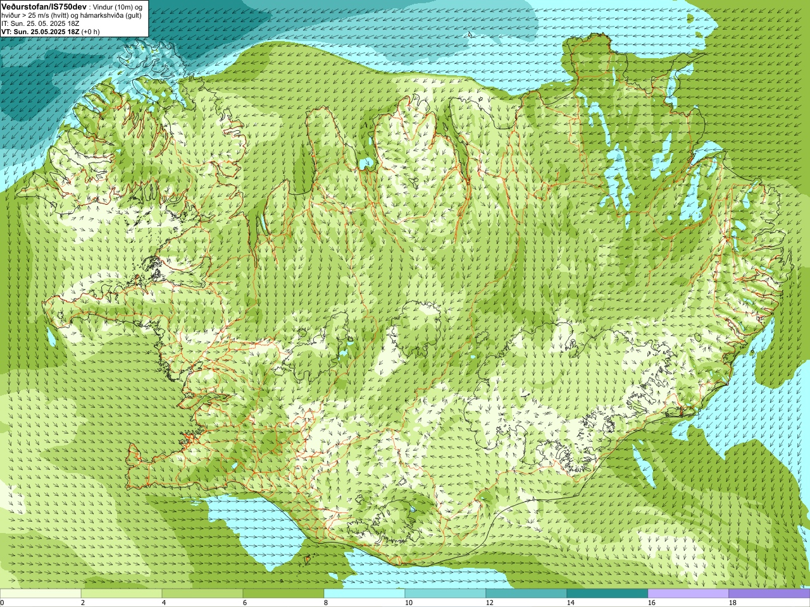This screenshot has height=607, width=810.
Task: Click the 'IT: Sun. 25. 05. 2025 18Z' line
Action: pyautogui.click(x=40, y=23)
